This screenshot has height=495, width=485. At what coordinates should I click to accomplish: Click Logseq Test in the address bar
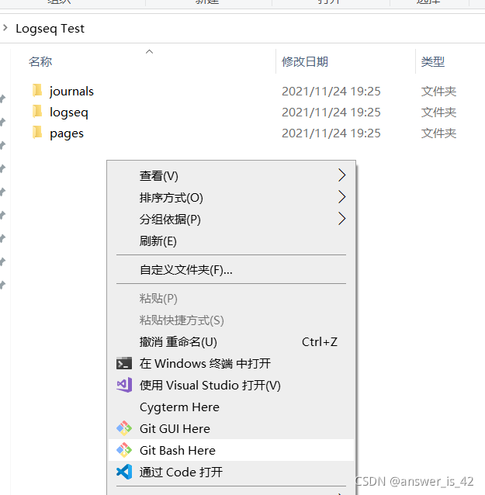pyautogui.click(x=50, y=29)
